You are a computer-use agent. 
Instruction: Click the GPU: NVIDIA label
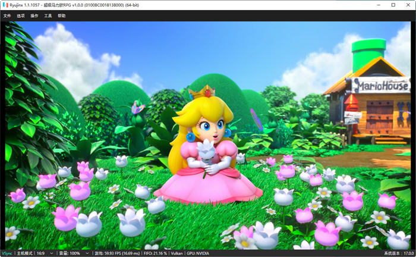pyautogui.click(x=198, y=253)
